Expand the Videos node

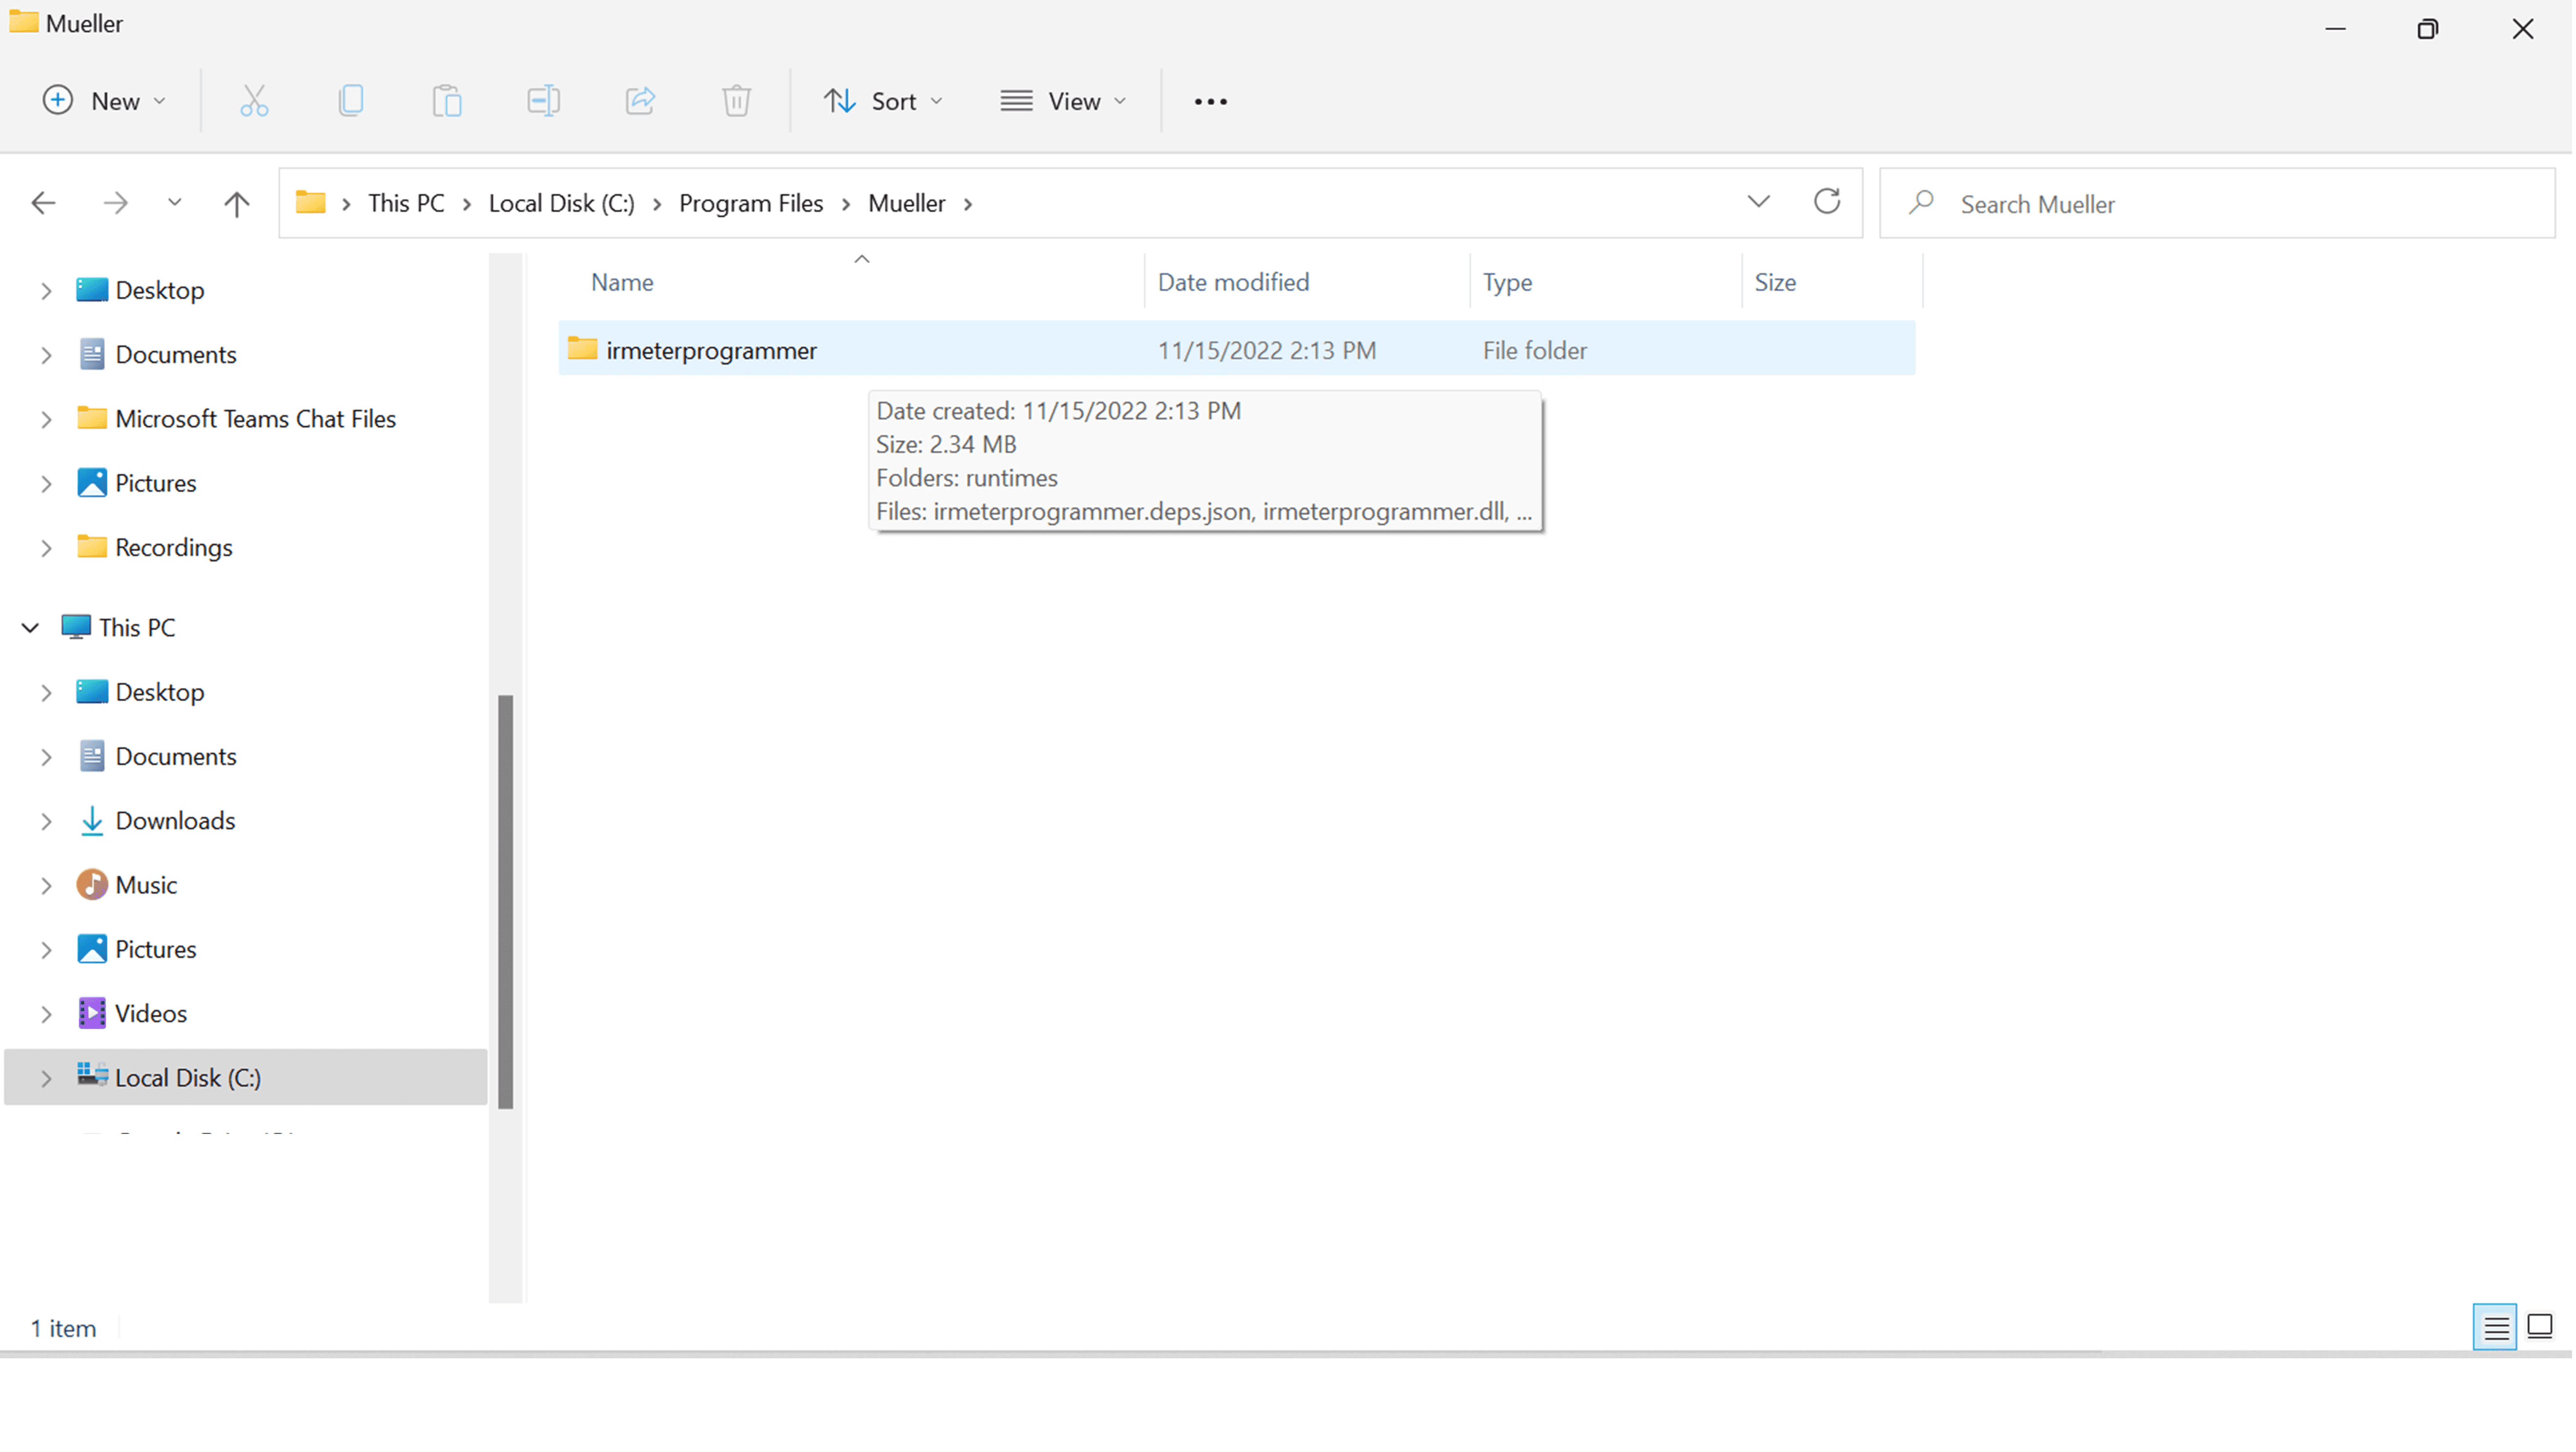tap(46, 1015)
